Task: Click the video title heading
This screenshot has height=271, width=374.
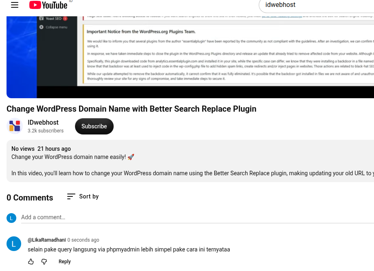Action: pyautogui.click(x=132, y=109)
